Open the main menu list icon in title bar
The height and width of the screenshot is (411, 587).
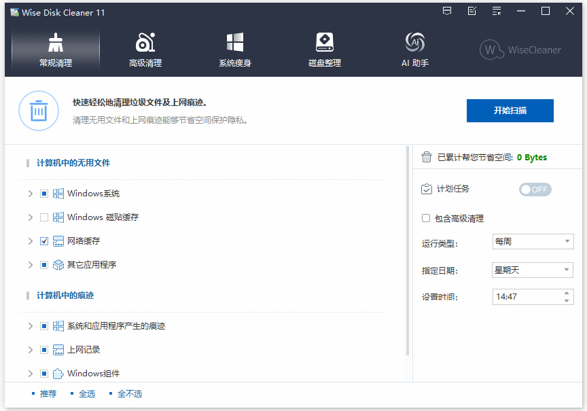point(495,12)
